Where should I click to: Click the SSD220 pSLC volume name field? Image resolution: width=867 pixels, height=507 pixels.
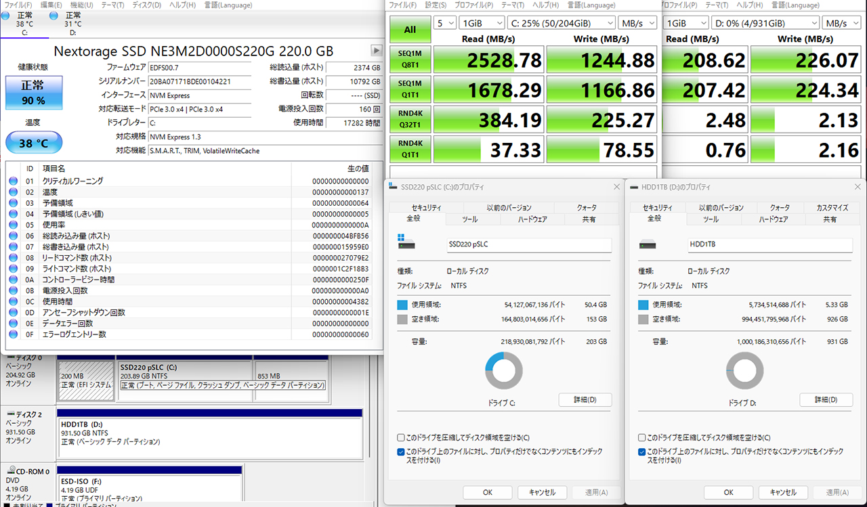pyautogui.click(x=528, y=245)
